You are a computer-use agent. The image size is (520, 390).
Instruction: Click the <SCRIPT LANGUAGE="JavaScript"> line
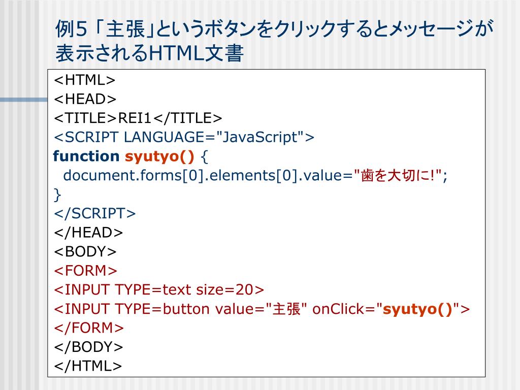[x=184, y=137]
